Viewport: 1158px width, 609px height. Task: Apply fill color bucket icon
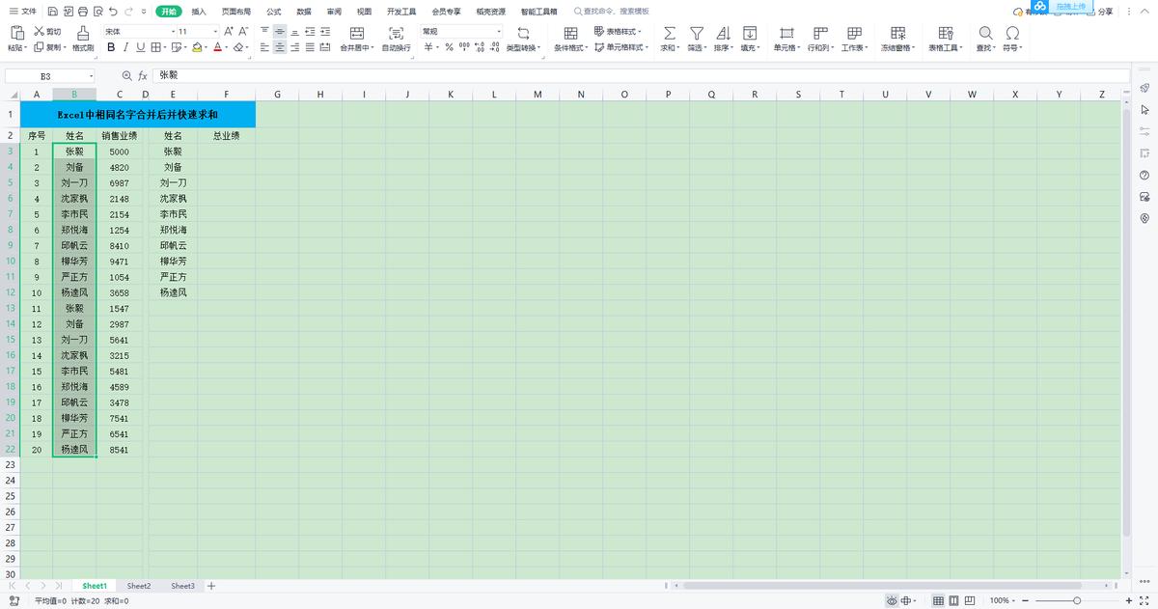[196, 46]
